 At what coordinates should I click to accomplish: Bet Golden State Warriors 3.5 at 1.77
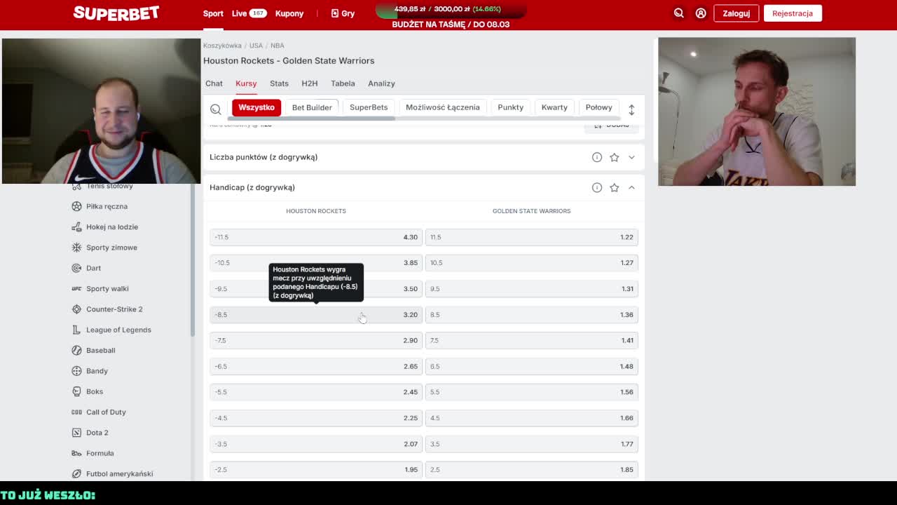tap(532, 443)
